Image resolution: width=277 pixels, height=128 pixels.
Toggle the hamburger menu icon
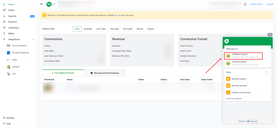(41, 4)
